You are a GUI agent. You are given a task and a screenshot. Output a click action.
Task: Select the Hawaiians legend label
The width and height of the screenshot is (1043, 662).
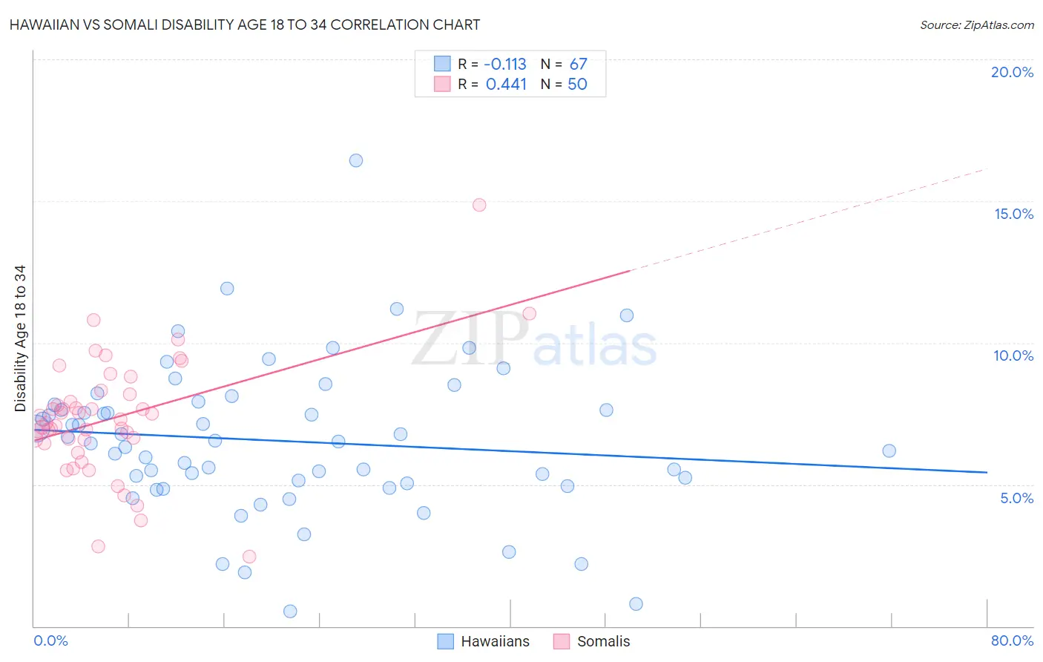(x=495, y=641)
